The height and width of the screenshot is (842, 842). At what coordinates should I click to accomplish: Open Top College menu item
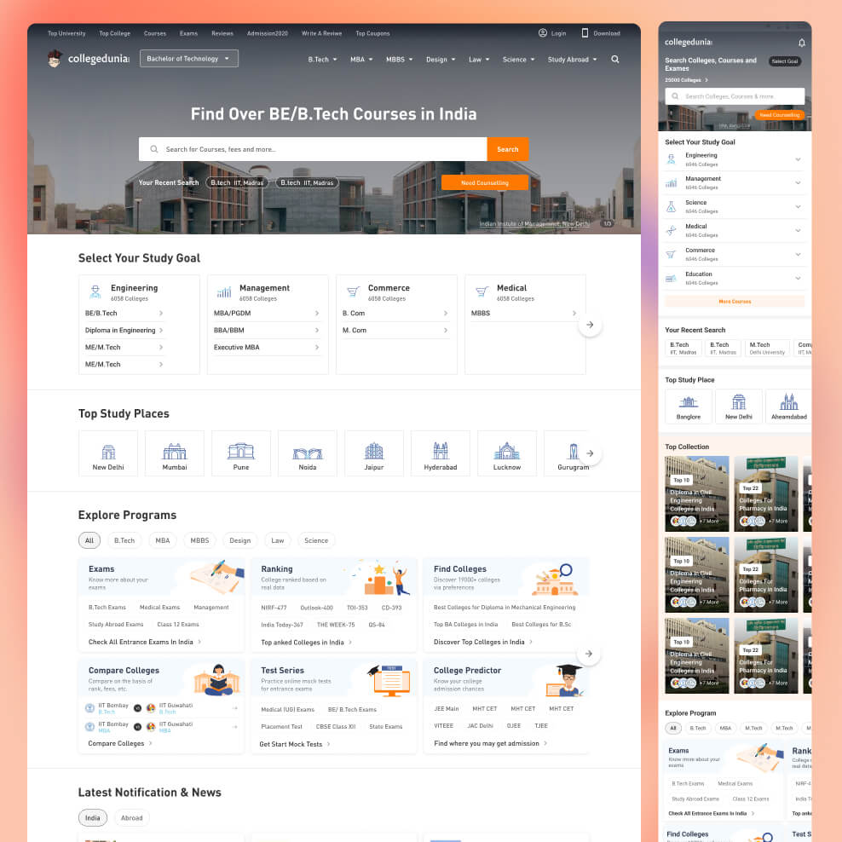coord(115,33)
